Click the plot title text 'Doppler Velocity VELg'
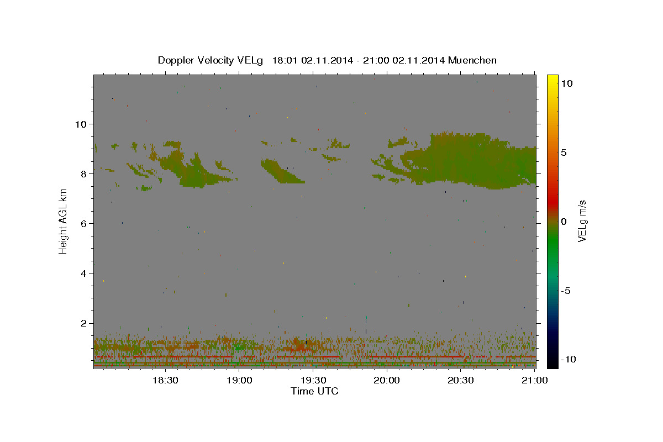Image resolution: width=663 pixels, height=442 pixels. click(211, 60)
